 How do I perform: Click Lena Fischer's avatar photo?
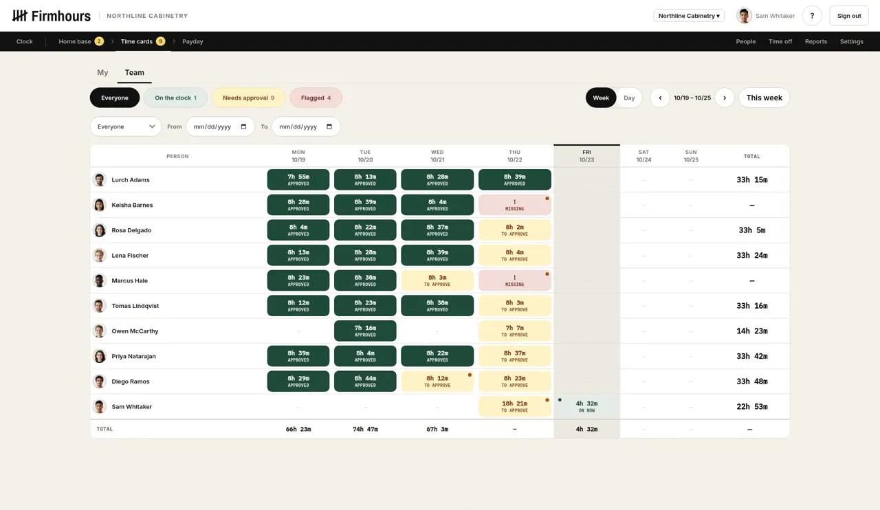(100, 255)
